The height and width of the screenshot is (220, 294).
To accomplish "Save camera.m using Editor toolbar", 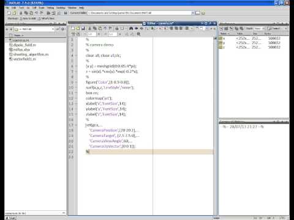I will coord(83,28).
